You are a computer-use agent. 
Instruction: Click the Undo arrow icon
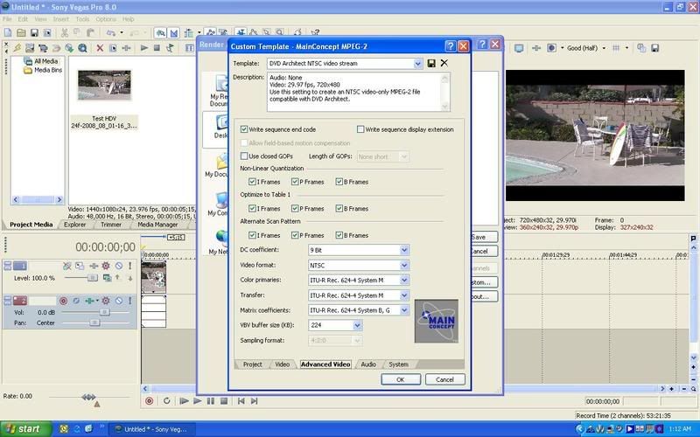pos(110,32)
